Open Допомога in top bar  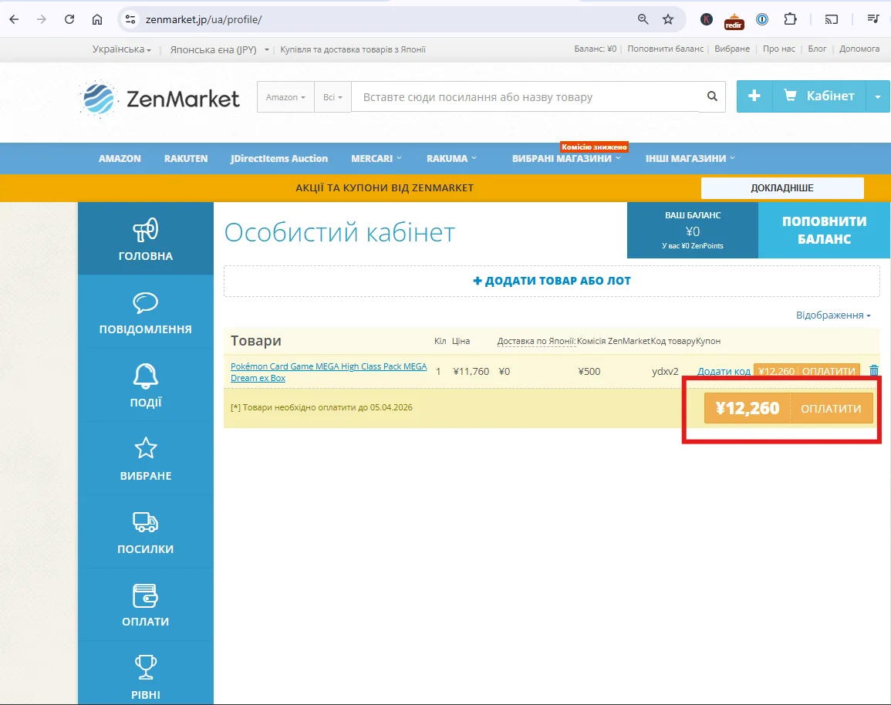[x=859, y=49]
